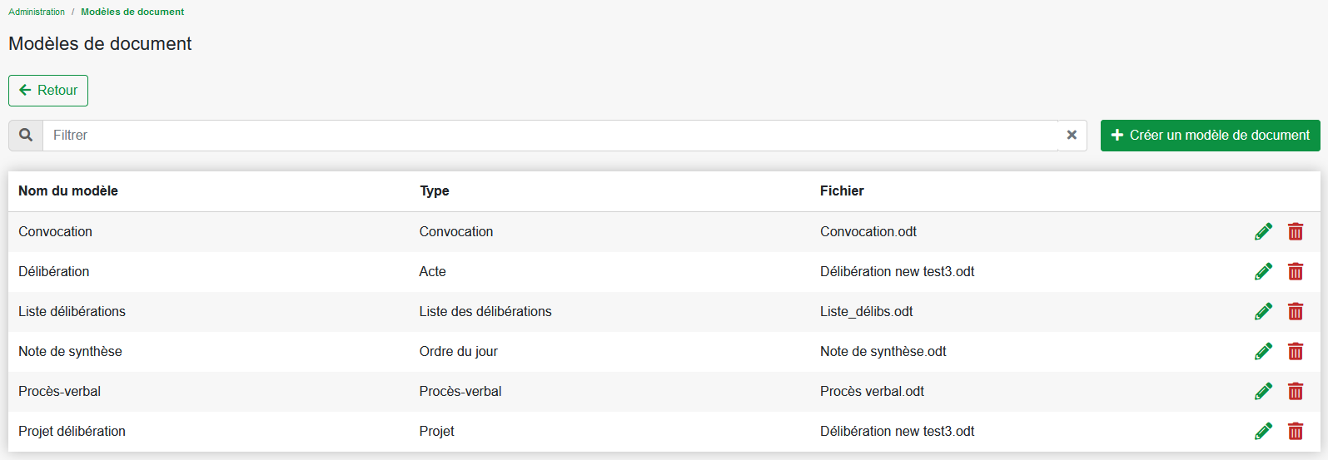The image size is (1328, 460).
Task: Remove the Liste délibérations model
Action: pos(1296,311)
